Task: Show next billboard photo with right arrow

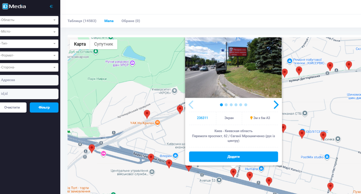Action: click(276, 105)
